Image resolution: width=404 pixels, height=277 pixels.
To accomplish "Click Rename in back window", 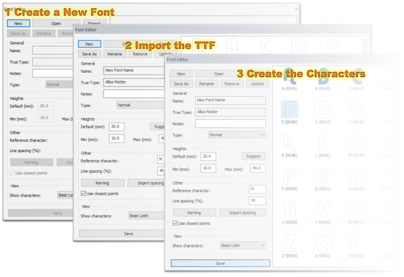I will (43, 33).
